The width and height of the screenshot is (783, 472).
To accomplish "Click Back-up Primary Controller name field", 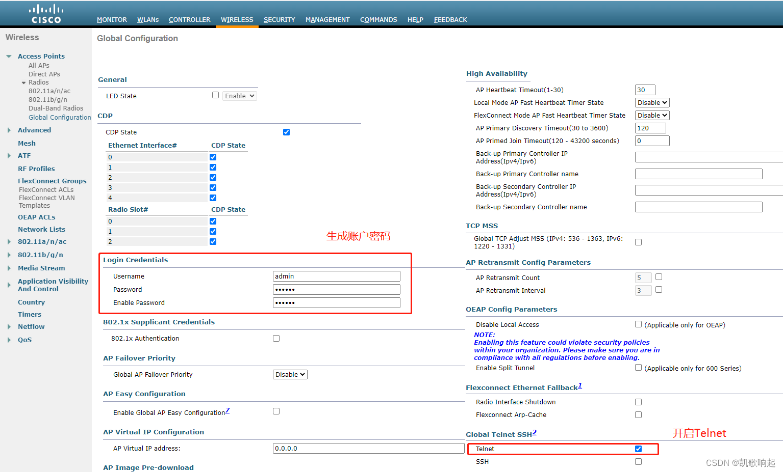I will [x=699, y=174].
